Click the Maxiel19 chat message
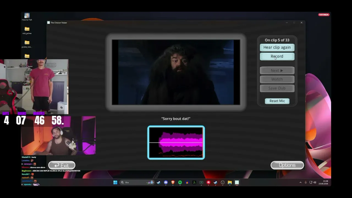This screenshot has width=352, height=198. coord(29,157)
